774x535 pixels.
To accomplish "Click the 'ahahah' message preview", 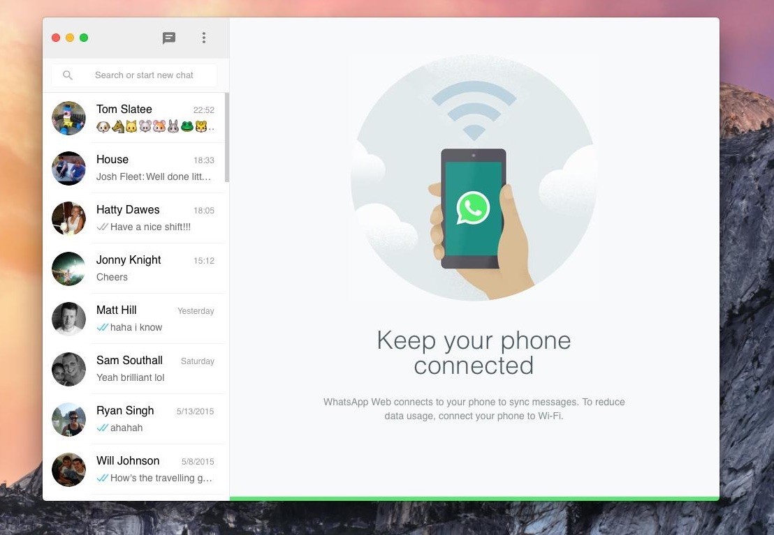I will tap(126, 428).
